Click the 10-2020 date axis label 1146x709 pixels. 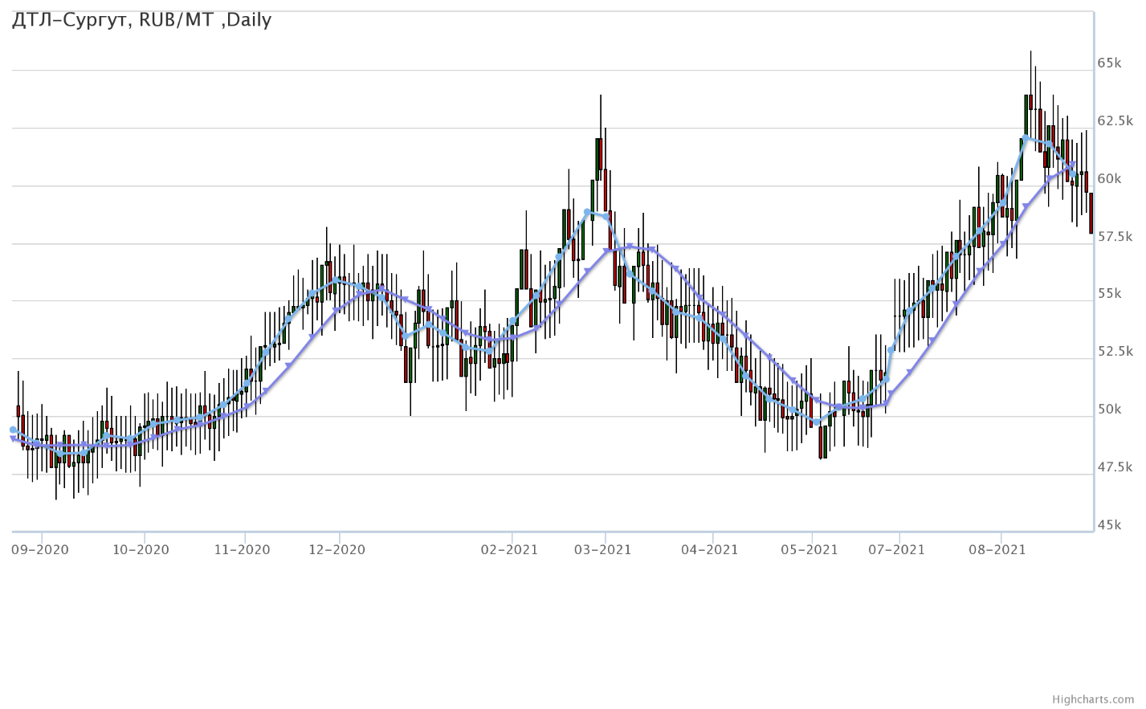coord(141,550)
